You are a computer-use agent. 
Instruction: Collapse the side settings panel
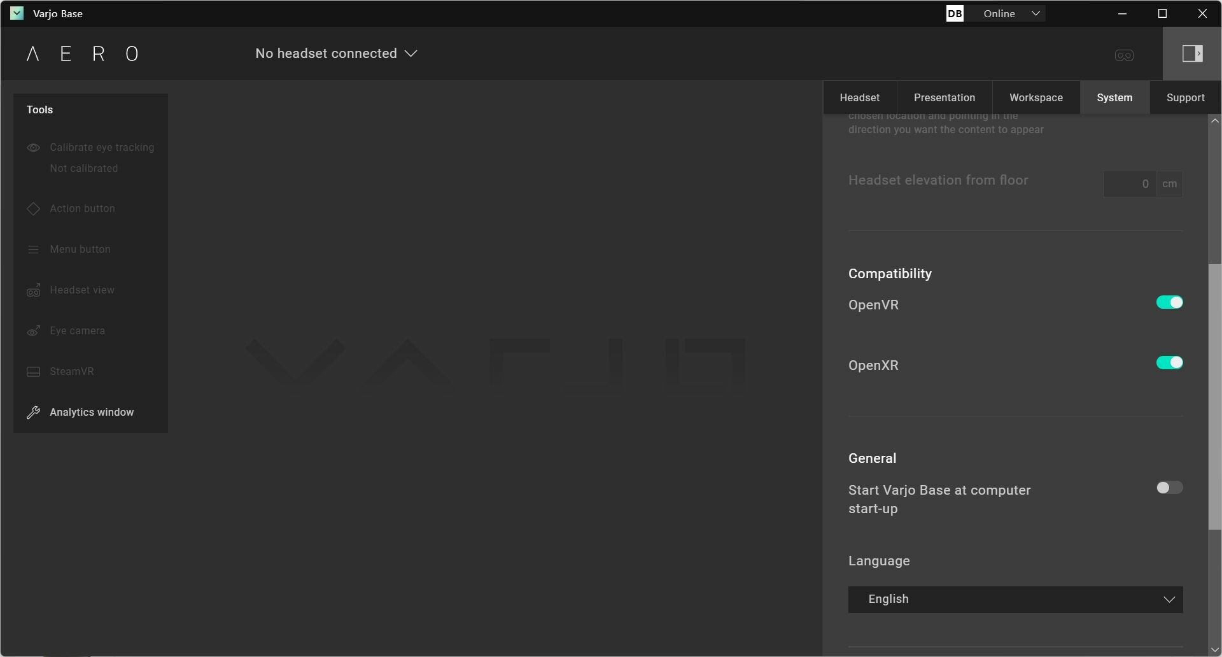coord(1192,53)
